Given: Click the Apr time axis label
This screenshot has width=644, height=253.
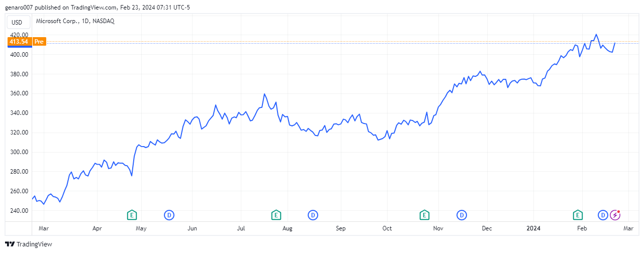Looking at the screenshot, I should point(98,229).
